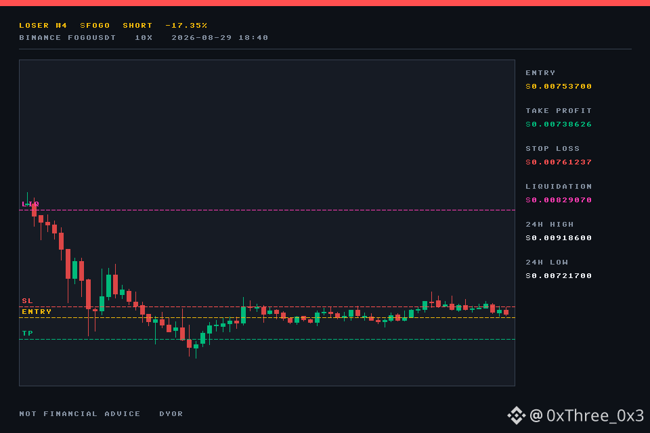This screenshot has height=433, width=650.
Task: Click the take profit value $0.00738626
Action: tap(559, 124)
